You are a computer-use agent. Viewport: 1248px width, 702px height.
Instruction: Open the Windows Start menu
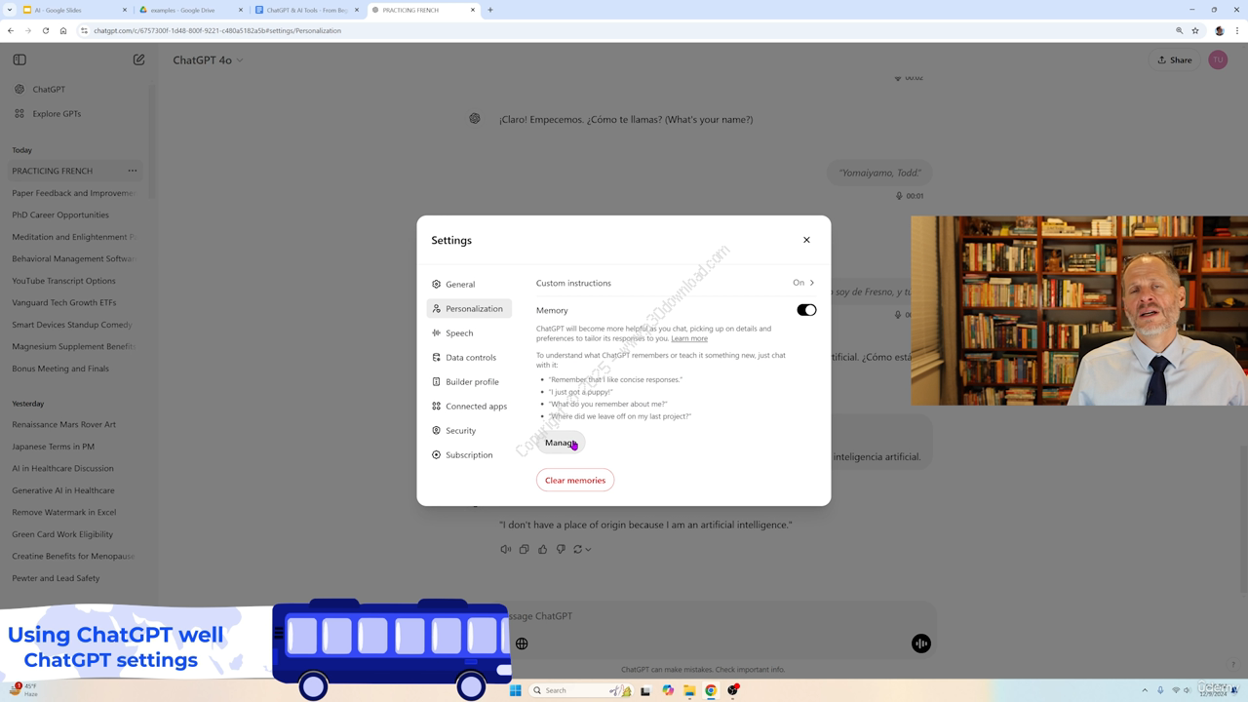(x=516, y=690)
